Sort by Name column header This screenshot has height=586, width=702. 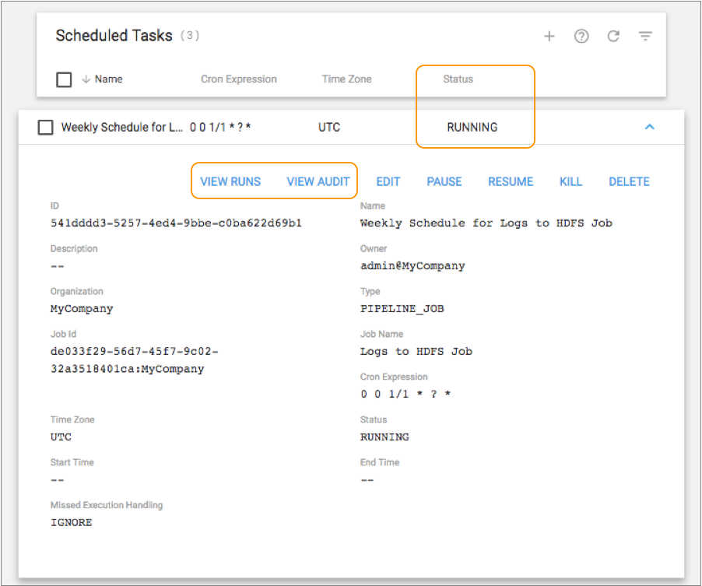pyautogui.click(x=108, y=79)
